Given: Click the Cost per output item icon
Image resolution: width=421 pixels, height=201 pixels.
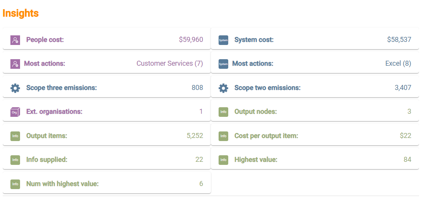Looking at the screenshot, I should (223, 136).
